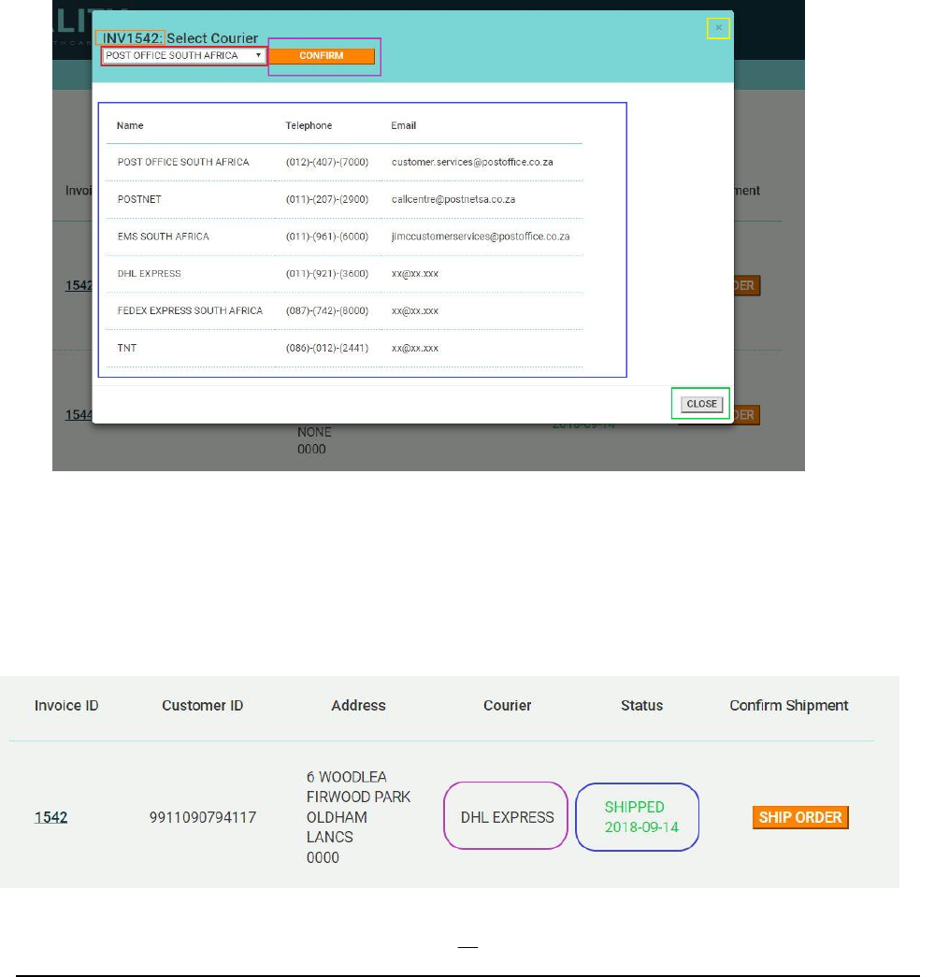
Task: Click email callcentre@postnetsa.co.za
Action: click(453, 199)
